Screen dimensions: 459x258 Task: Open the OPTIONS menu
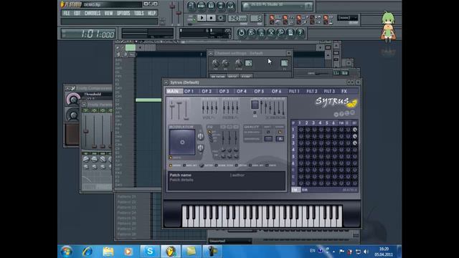coord(123,13)
